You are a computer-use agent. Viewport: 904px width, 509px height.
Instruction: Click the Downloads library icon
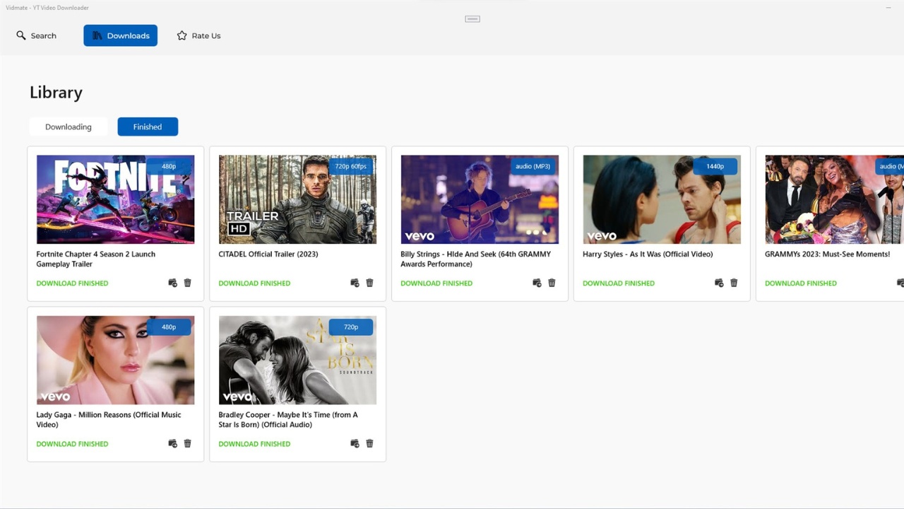[x=97, y=35]
